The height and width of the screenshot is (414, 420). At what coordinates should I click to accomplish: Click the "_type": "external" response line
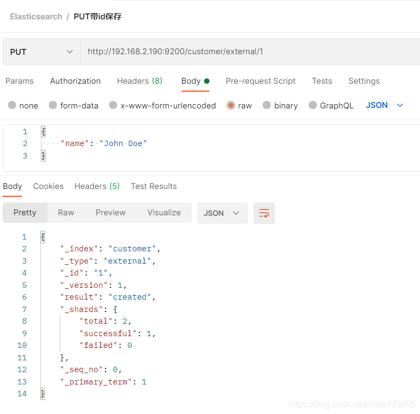[x=107, y=261]
